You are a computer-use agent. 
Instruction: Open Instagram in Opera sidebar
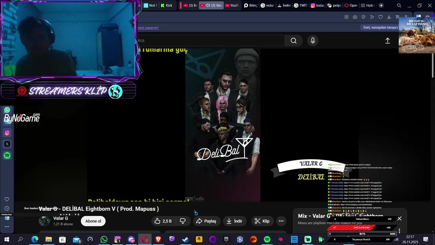7,133
